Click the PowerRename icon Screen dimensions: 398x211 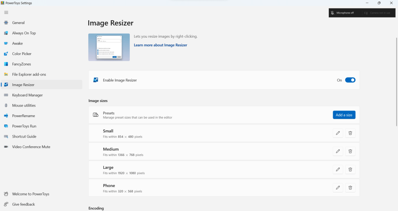(6, 116)
